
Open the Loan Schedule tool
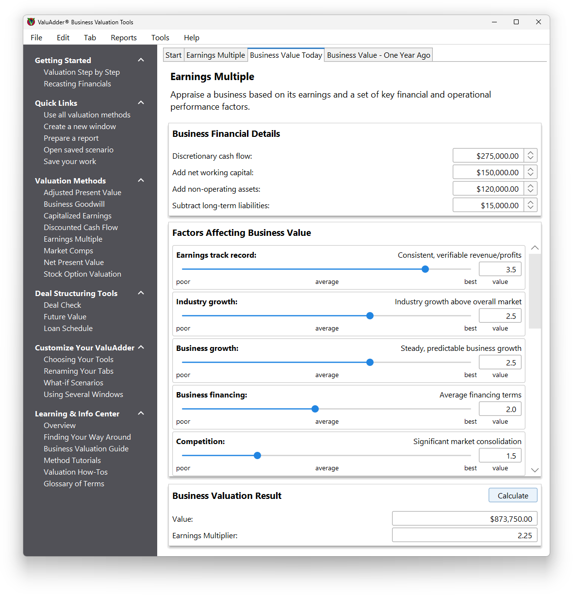point(68,329)
